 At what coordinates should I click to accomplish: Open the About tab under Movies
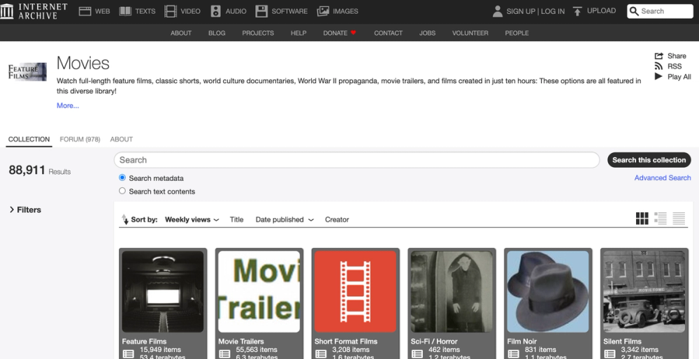click(121, 140)
